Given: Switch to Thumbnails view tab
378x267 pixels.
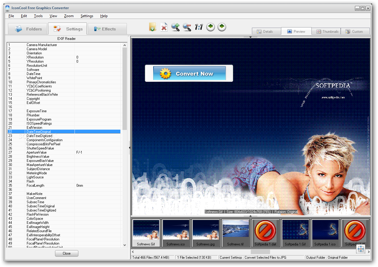Looking at the screenshot, I should click(327, 31).
